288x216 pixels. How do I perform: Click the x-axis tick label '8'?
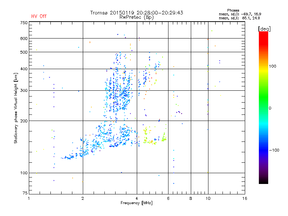click(x=191, y=198)
